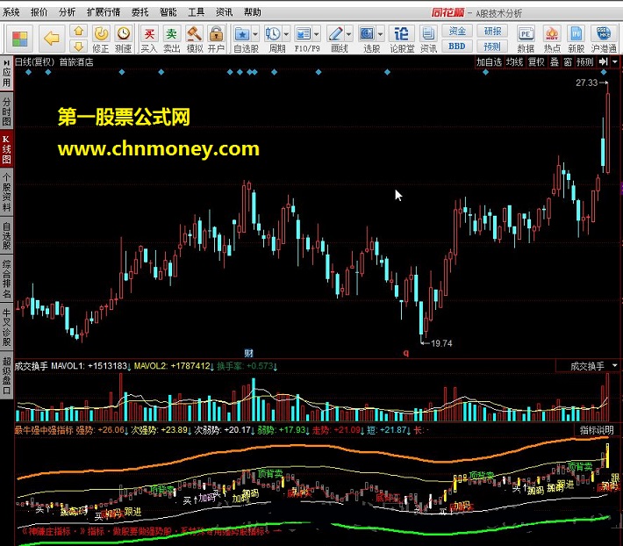Select the 画线 pencil drawing tool
The image size is (623, 546).
click(x=335, y=33)
